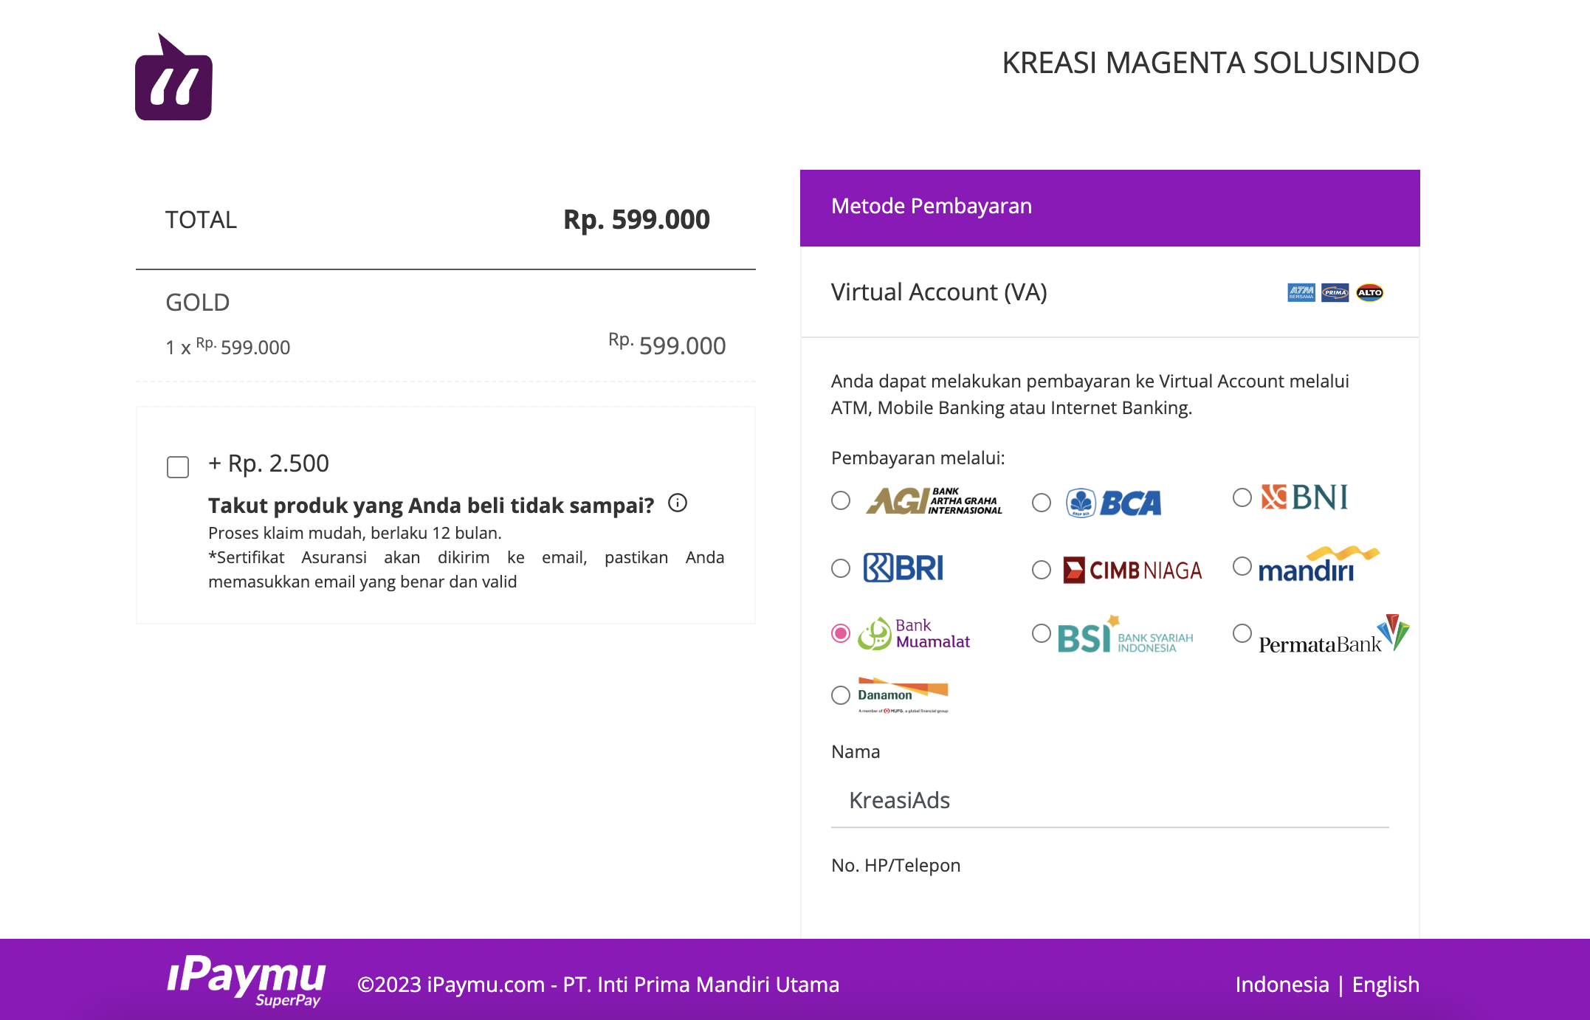
Task: Switch language to Indonesia
Action: click(x=1282, y=985)
